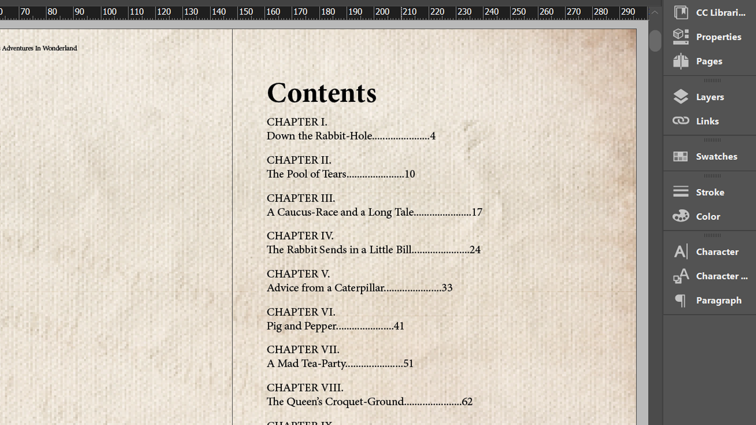Open the Pages panel
The height and width of the screenshot is (425, 756).
(x=709, y=61)
